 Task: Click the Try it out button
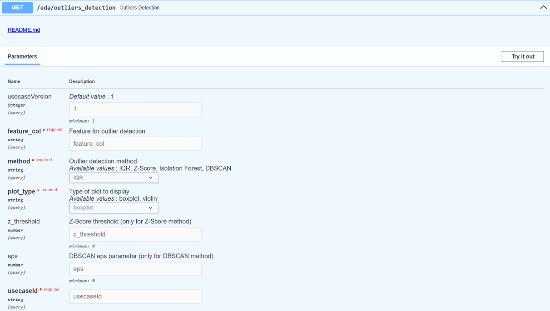523,57
